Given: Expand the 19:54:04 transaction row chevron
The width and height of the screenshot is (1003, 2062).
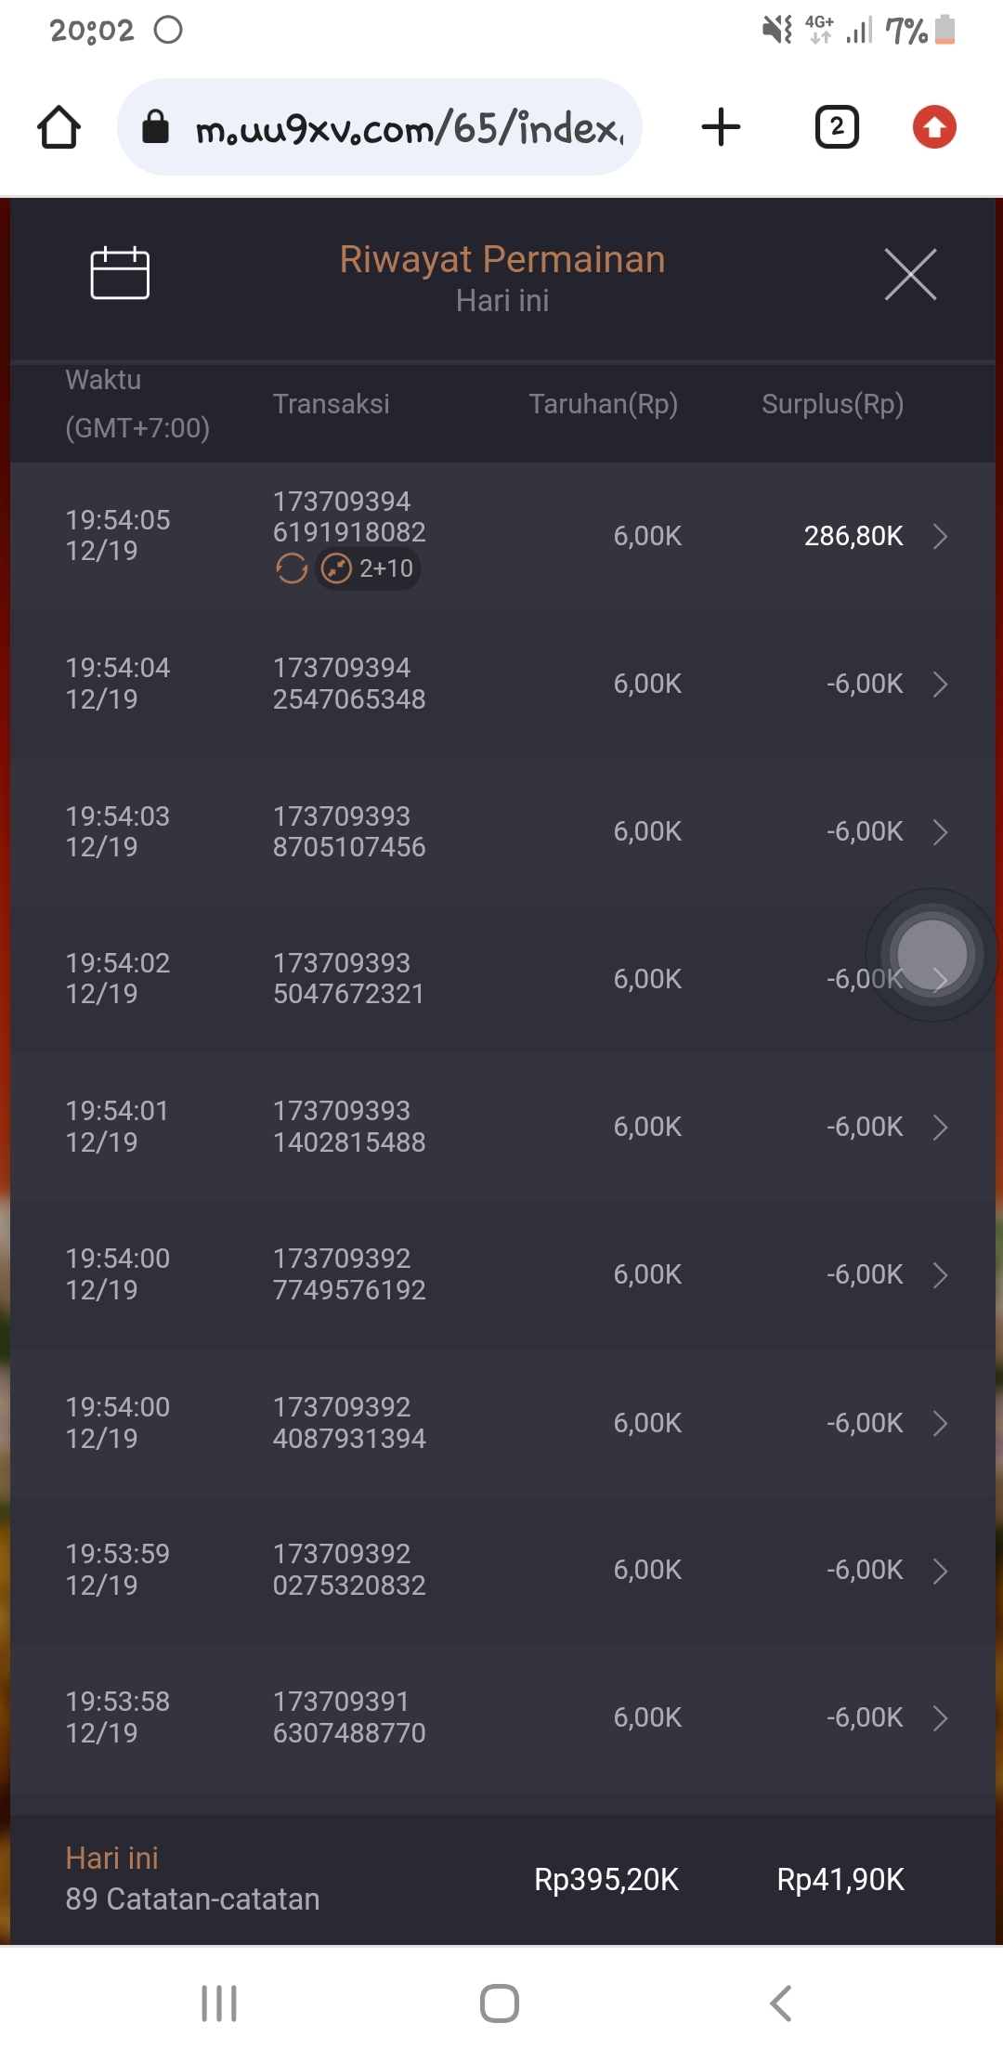Looking at the screenshot, I should click(940, 685).
